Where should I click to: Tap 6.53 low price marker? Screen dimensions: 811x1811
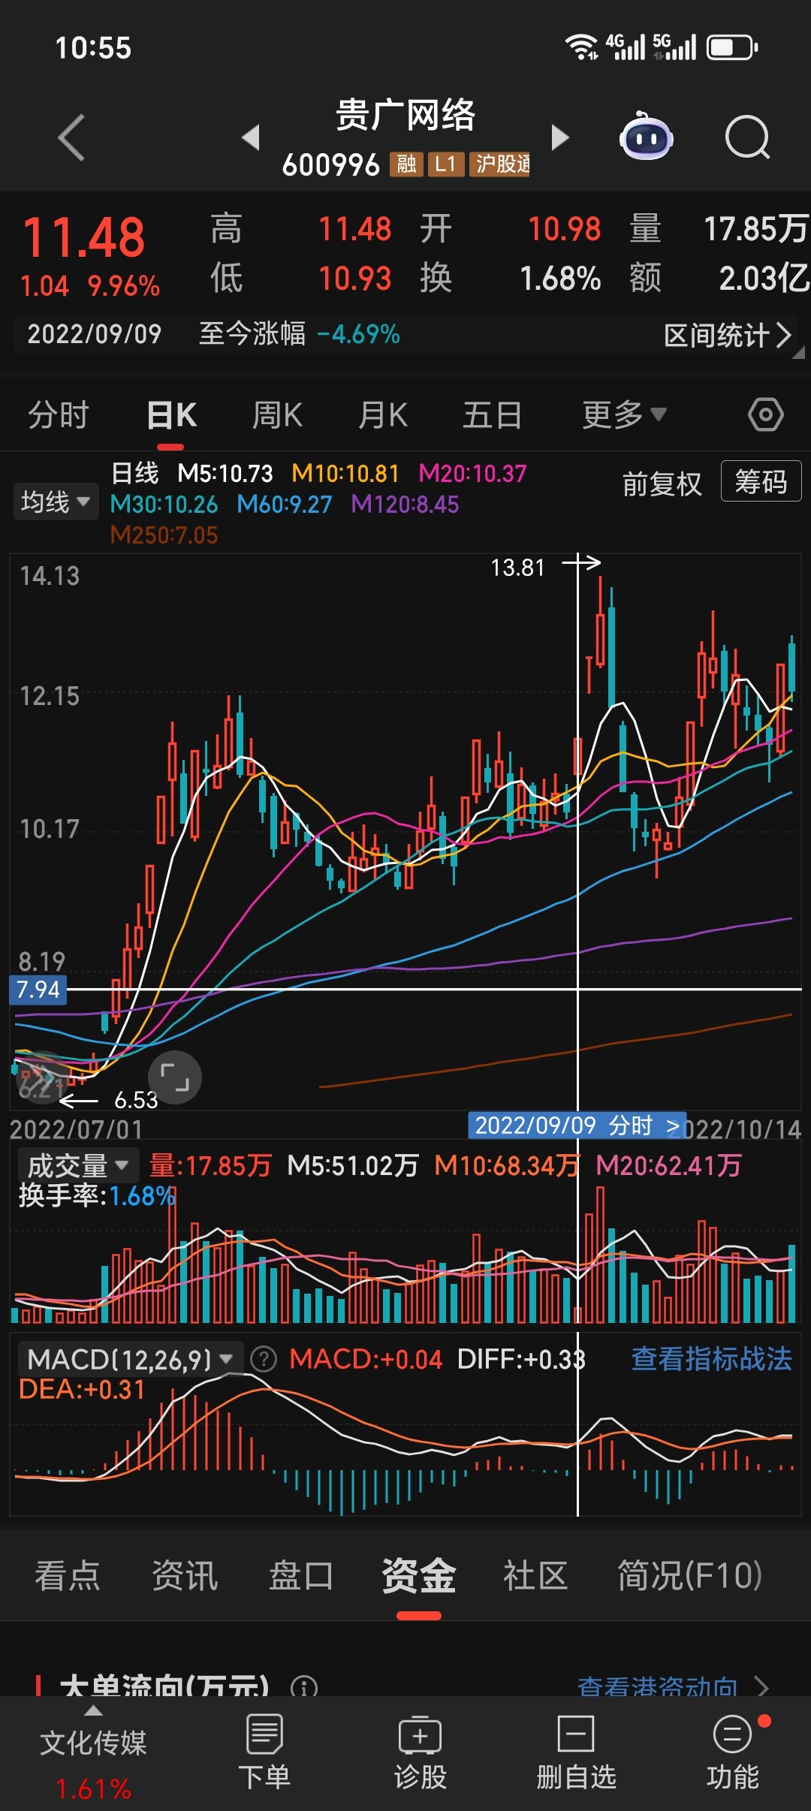(x=136, y=1100)
